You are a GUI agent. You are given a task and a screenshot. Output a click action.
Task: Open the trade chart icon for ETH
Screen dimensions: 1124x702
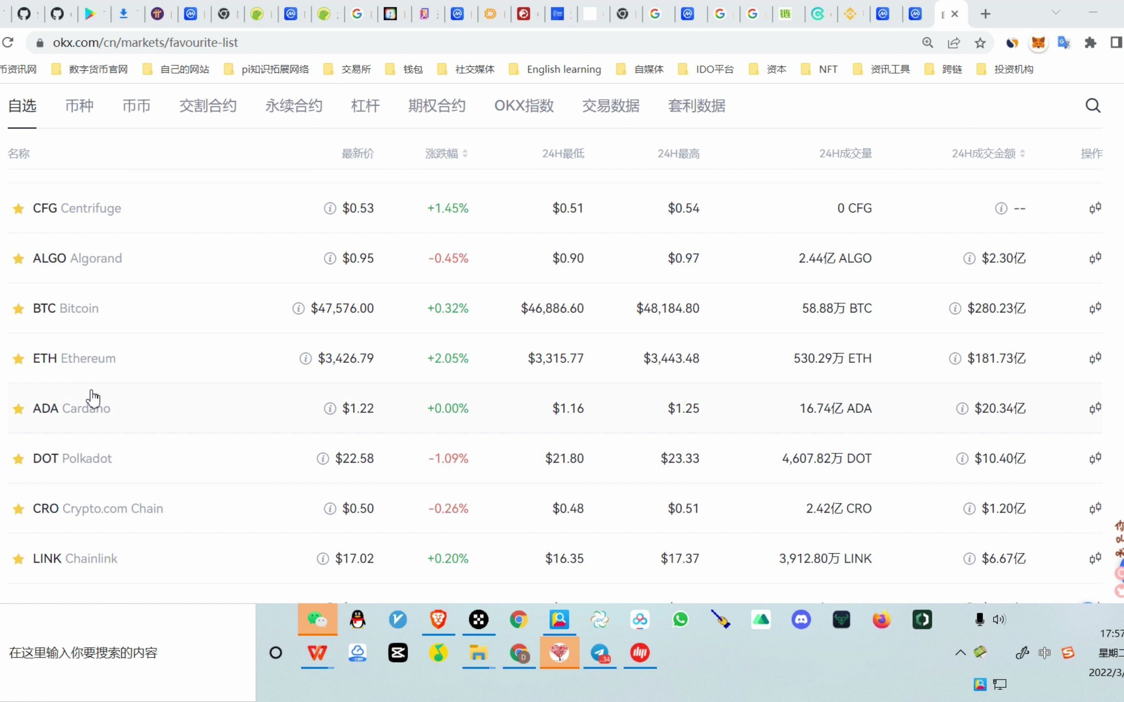[x=1095, y=358]
